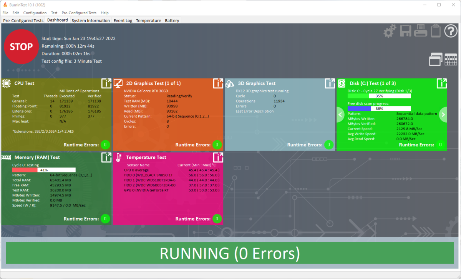Click the memory test 41% progress bar
The height and width of the screenshot is (279, 461).
click(x=44, y=170)
